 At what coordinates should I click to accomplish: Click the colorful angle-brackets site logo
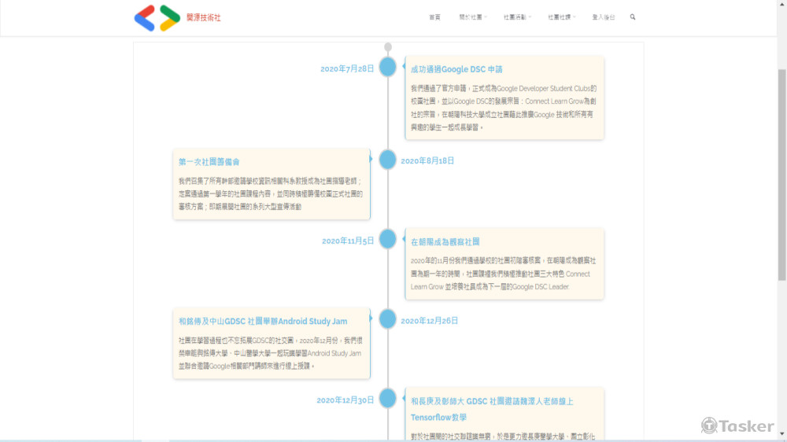click(157, 18)
